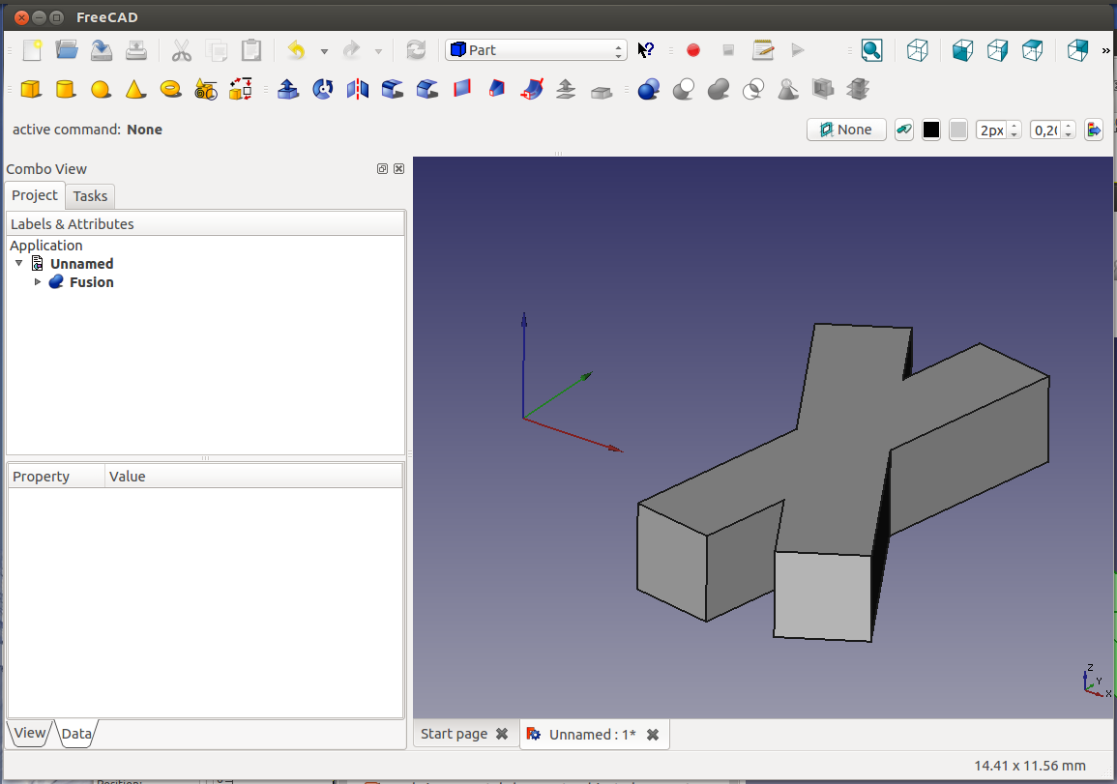Select the Extrude tool icon

point(287,90)
